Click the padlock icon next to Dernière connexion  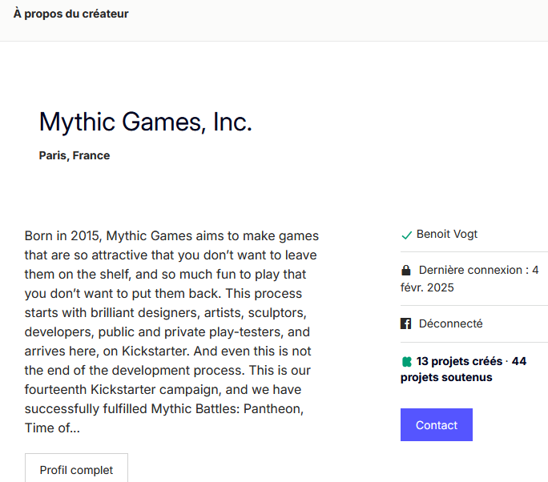(405, 270)
